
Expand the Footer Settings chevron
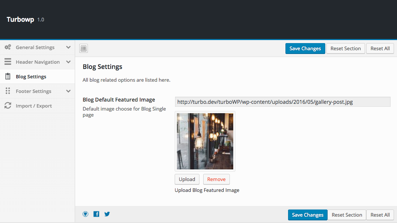(68, 91)
